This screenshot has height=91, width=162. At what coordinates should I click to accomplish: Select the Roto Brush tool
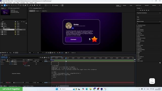[37, 5]
